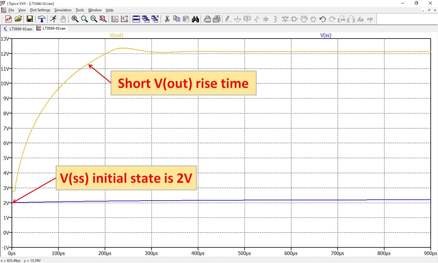Run the simulation with the running man icon

pos(53,19)
